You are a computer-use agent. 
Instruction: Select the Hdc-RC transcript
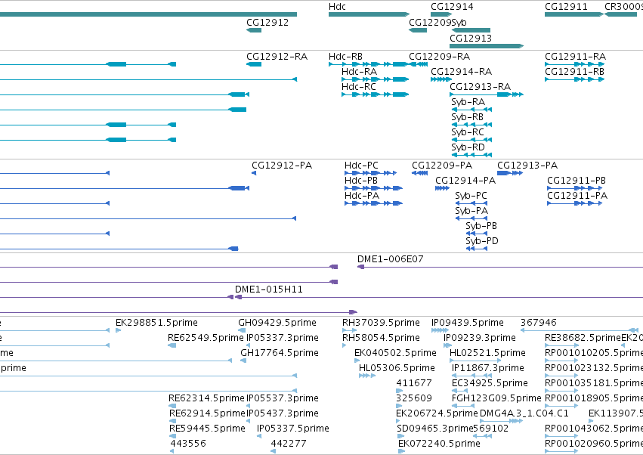(376, 94)
